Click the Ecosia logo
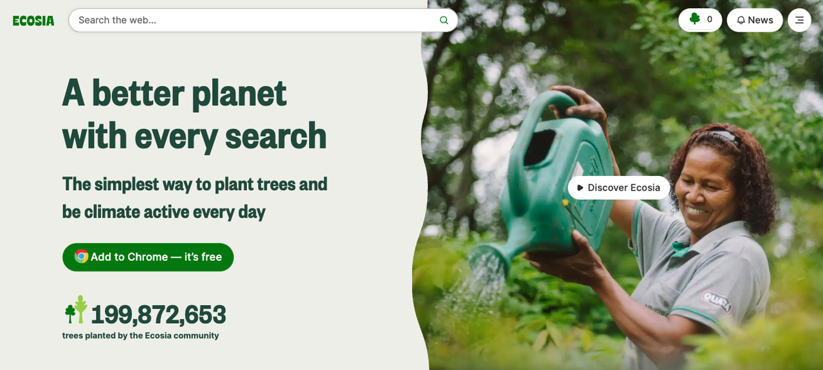 click(33, 21)
